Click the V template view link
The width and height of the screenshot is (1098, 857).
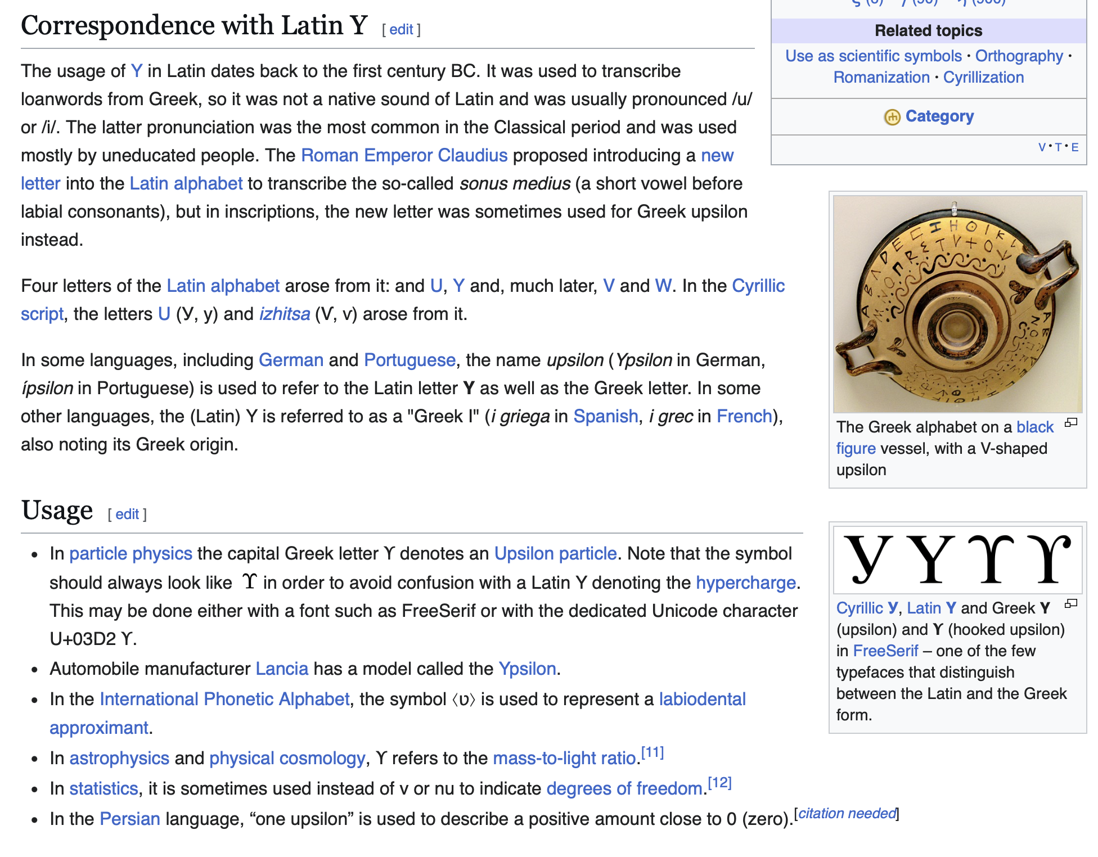point(1042,147)
